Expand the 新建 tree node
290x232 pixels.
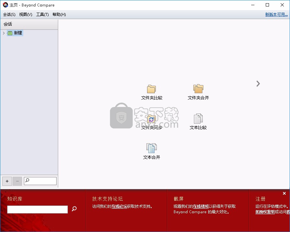click(x=4, y=33)
